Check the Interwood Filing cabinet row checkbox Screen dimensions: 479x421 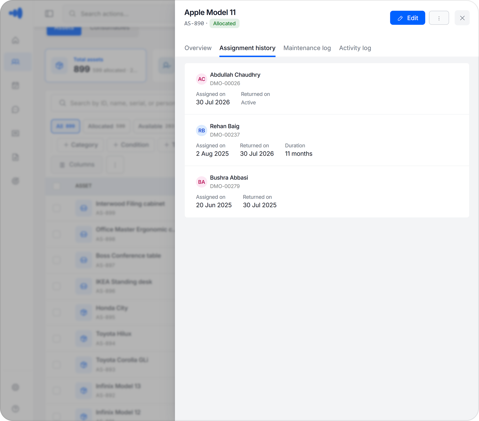[x=56, y=208]
